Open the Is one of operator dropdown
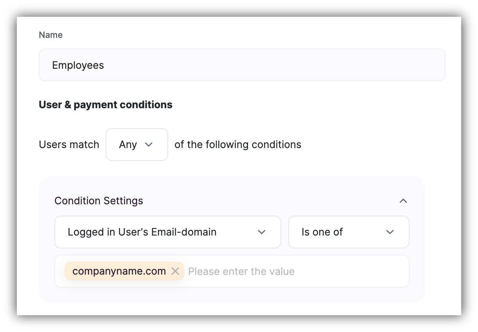 coord(349,232)
